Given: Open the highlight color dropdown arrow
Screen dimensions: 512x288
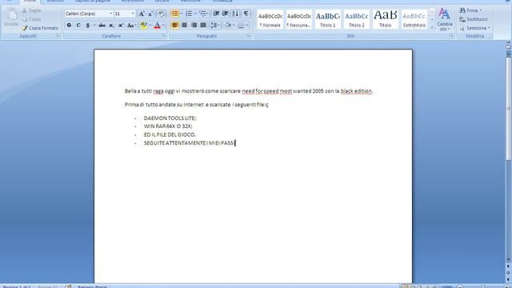Looking at the screenshot, I should point(150,25).
